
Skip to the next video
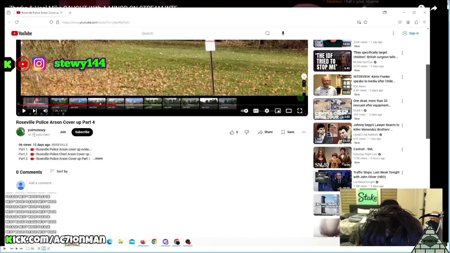click(35, 111)
